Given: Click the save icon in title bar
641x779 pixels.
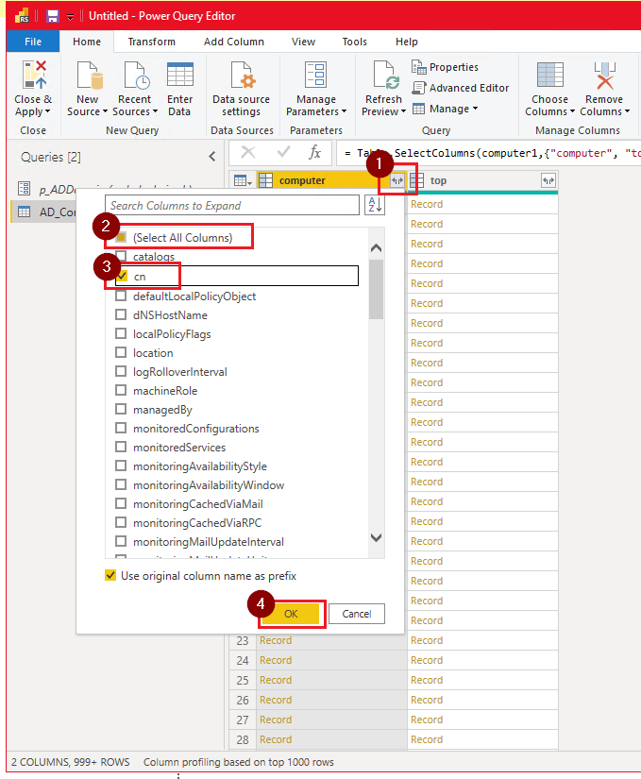Looking at the screenshot, I should (53, 16).
